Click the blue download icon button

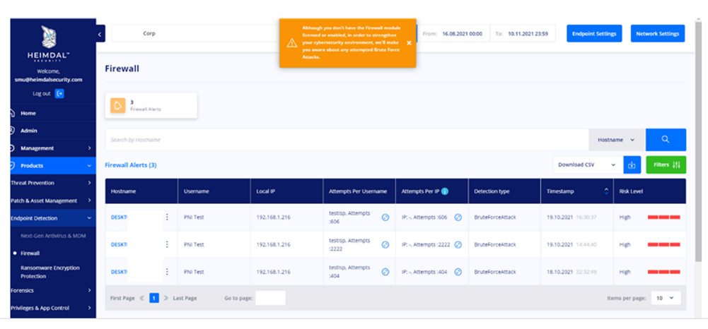(632, 165)
